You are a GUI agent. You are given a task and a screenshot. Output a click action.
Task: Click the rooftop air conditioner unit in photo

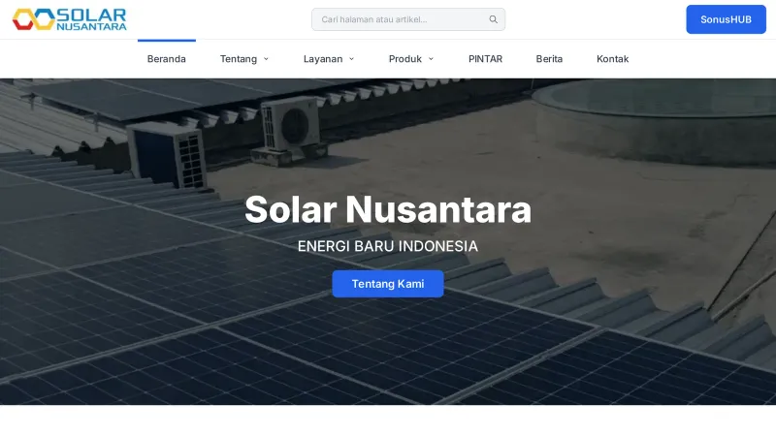(291, 126)
